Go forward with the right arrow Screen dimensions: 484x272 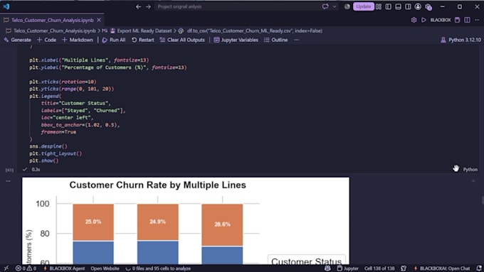[149, 6]
